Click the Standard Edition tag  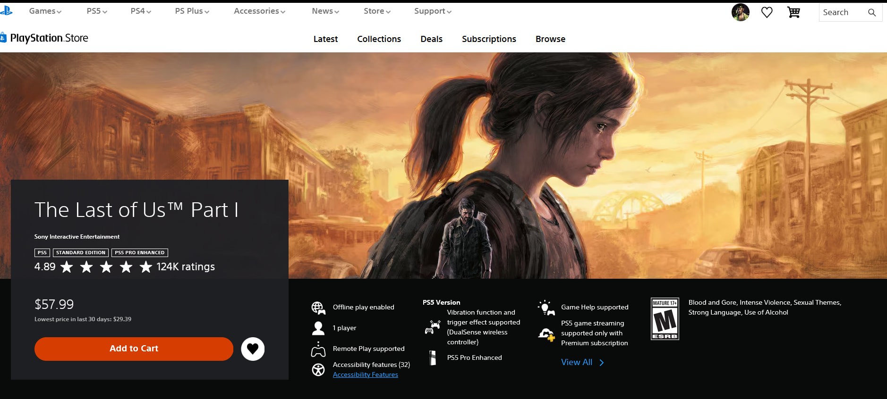(x=81, y=253)
